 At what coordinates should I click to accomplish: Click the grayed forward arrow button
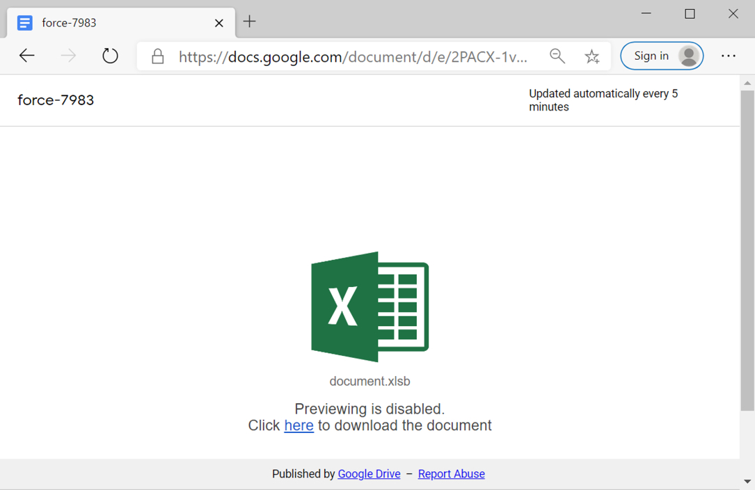[68, 56]
